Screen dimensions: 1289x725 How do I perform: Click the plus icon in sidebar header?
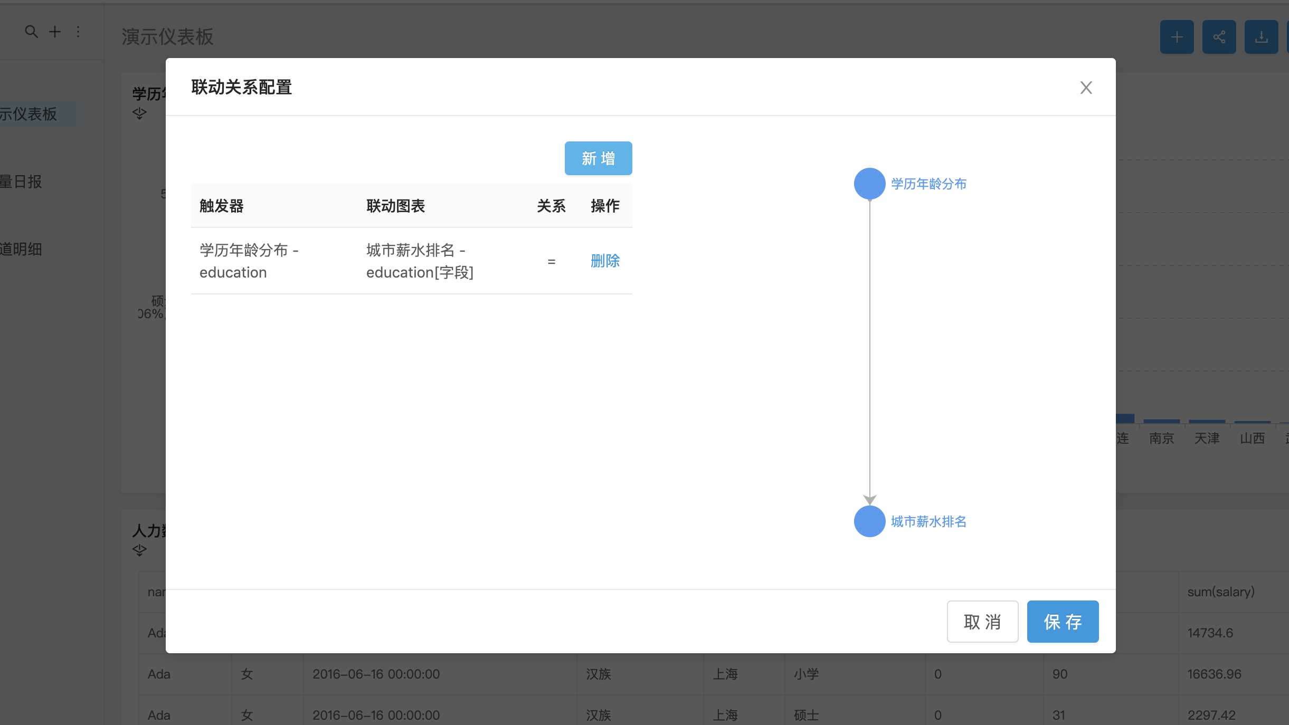55,32
